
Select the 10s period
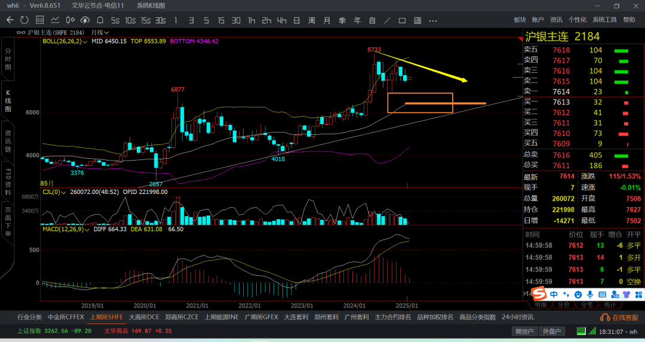click(x=130, y=20)
